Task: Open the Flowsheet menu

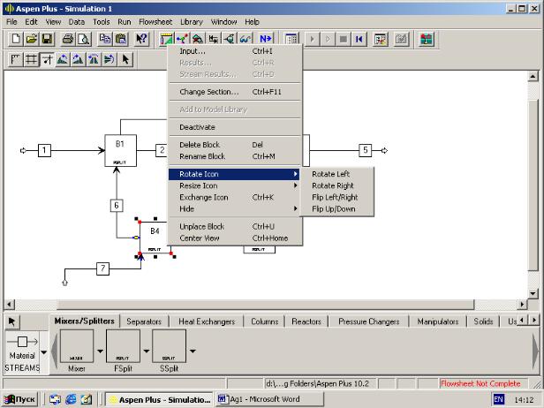Action: point(155,22)
